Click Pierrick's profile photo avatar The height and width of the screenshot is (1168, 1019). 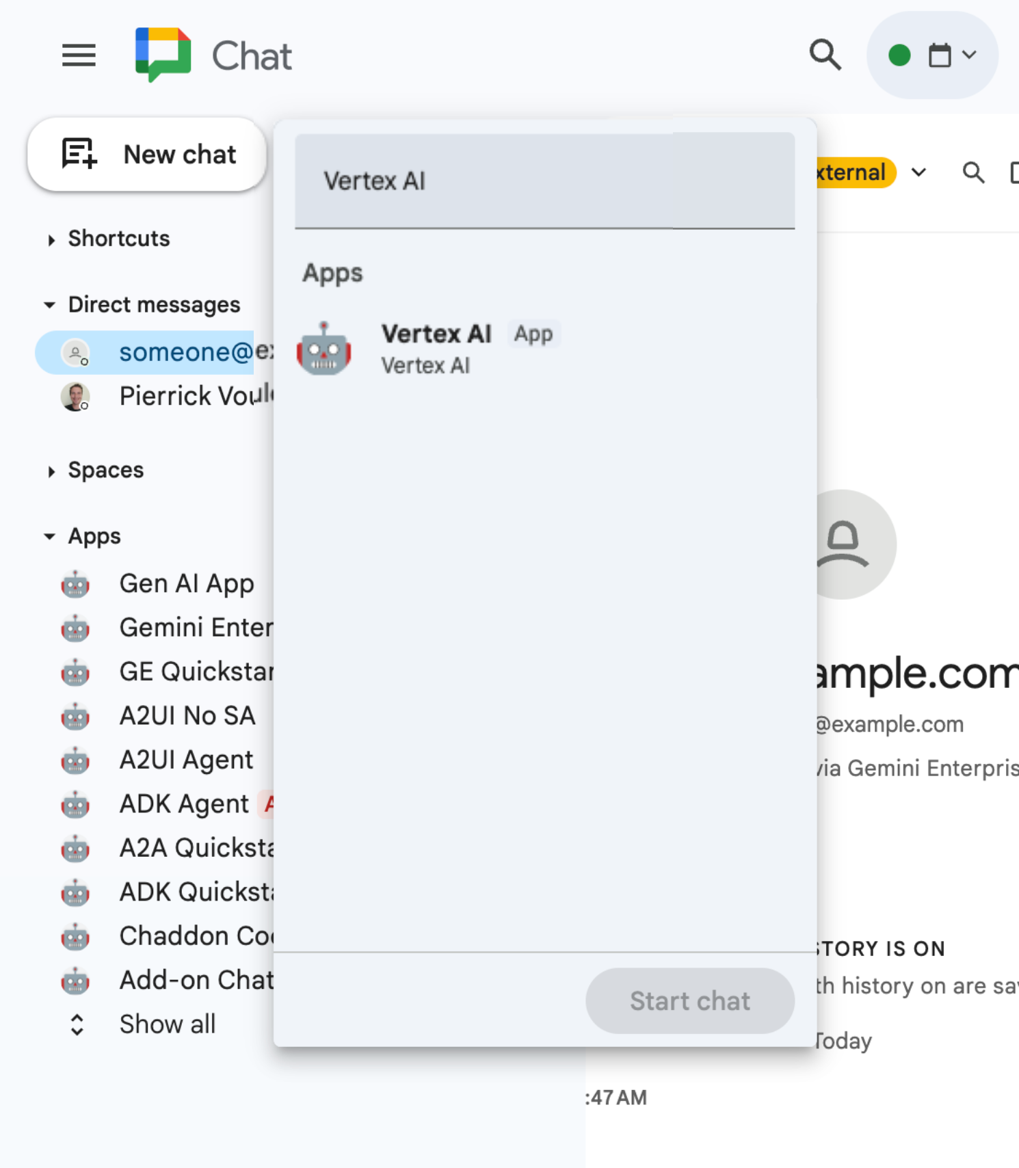75,397
